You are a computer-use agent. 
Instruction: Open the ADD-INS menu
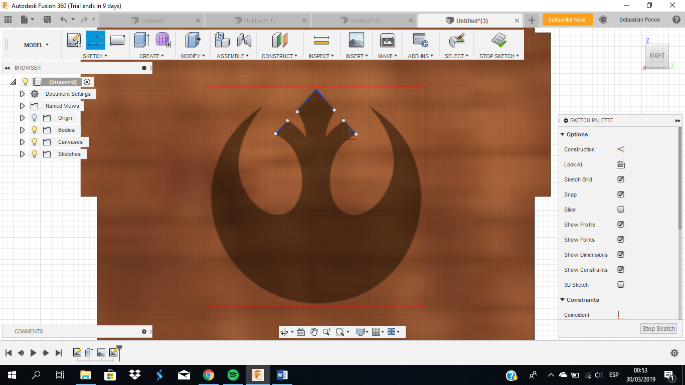[x=420, y=56]
